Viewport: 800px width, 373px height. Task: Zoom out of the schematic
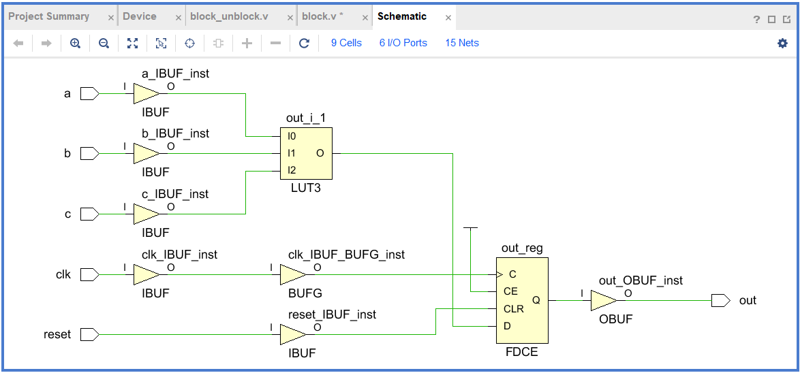pos(104,44)
